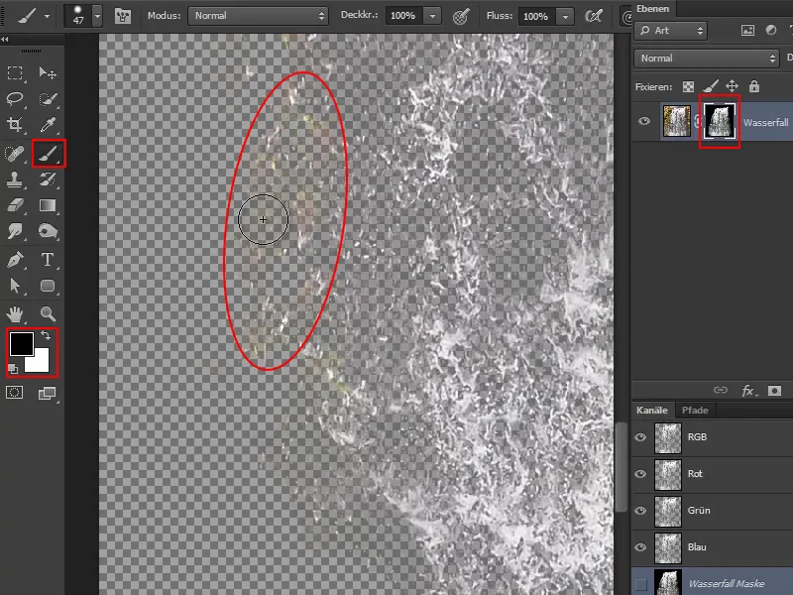Pick the white background color swatch
The image size is (793, 595).
point(40,362)
